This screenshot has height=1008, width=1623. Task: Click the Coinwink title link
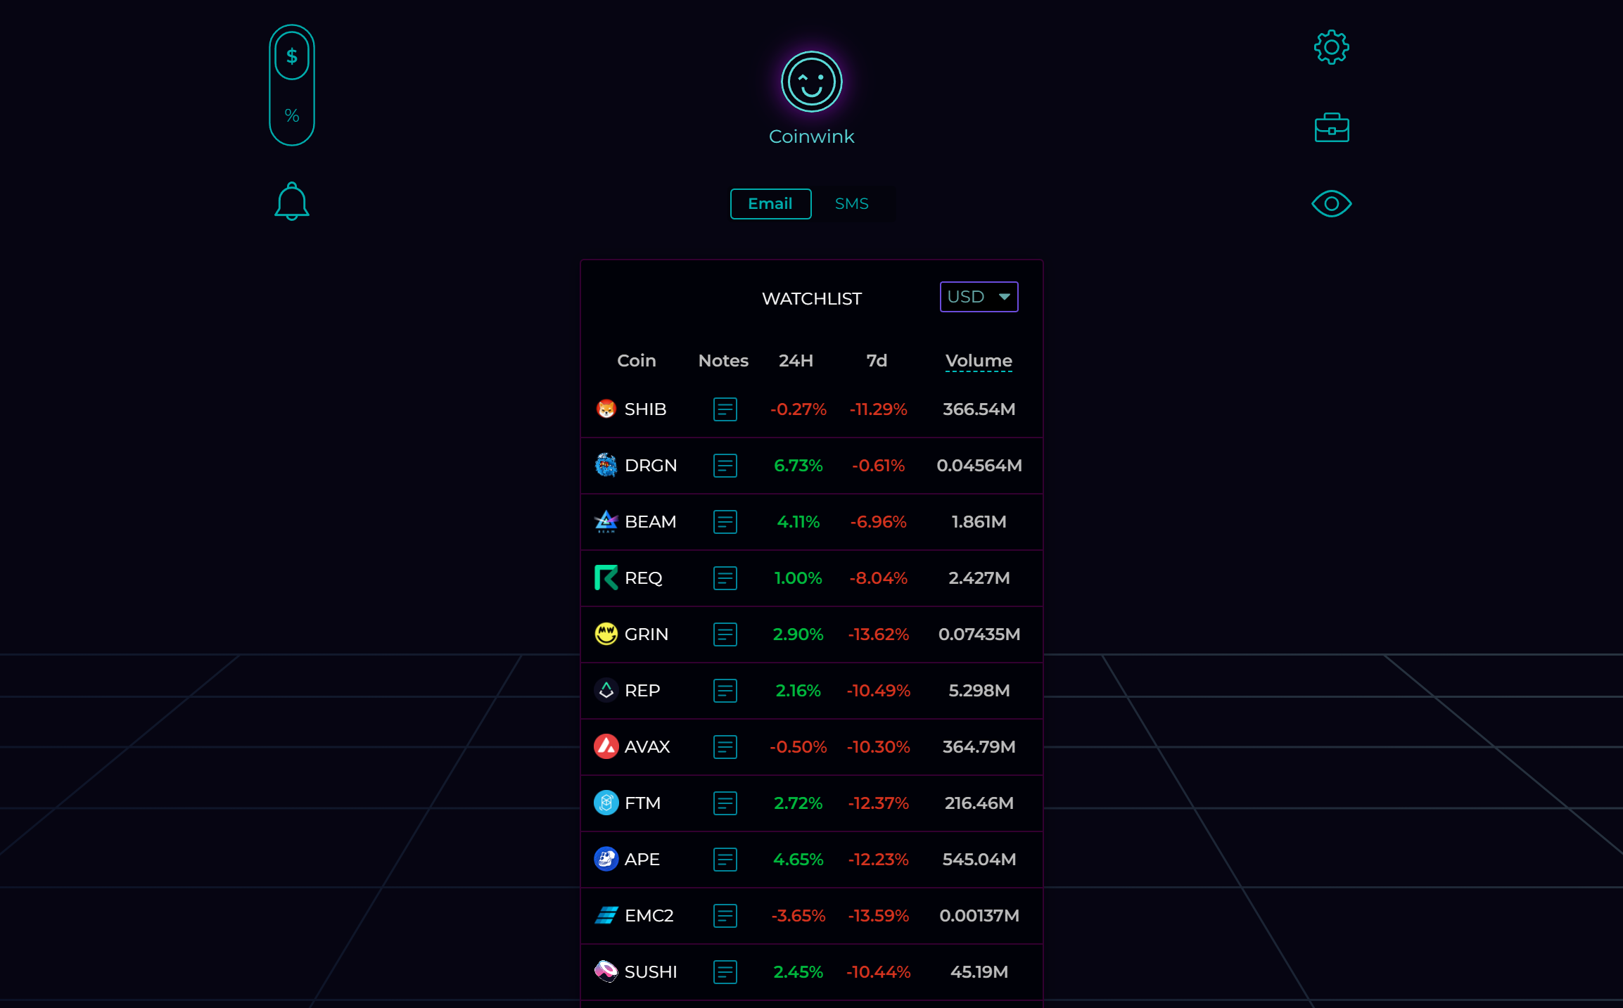click(811, 136)
